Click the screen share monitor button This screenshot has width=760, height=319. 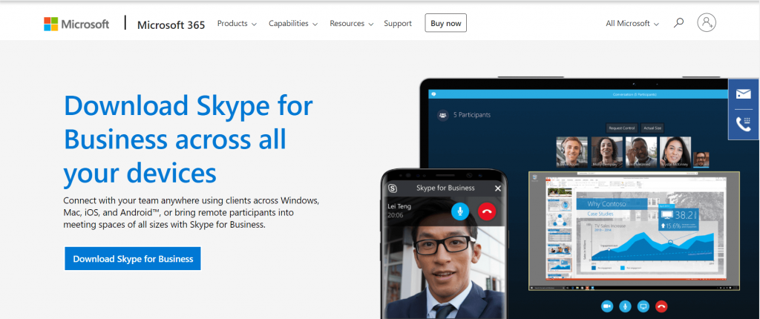click(643, 306)
